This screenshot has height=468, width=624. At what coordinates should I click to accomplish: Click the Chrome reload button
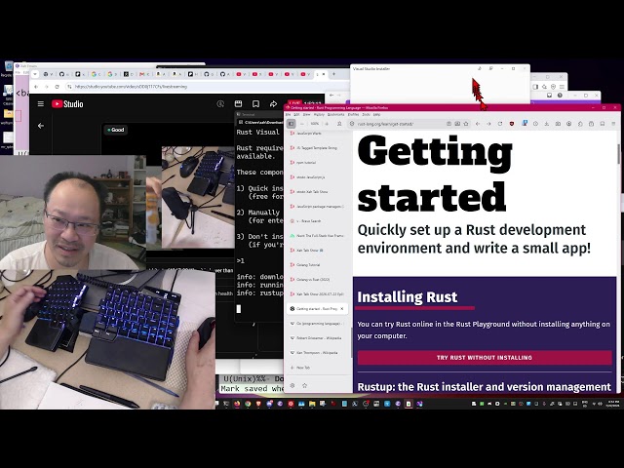click(x=57, y=87)
